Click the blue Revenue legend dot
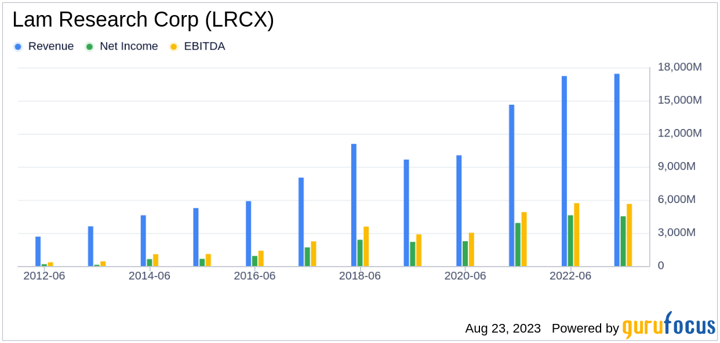The height and width of the screenshot is (343, 720). (18, 47)
